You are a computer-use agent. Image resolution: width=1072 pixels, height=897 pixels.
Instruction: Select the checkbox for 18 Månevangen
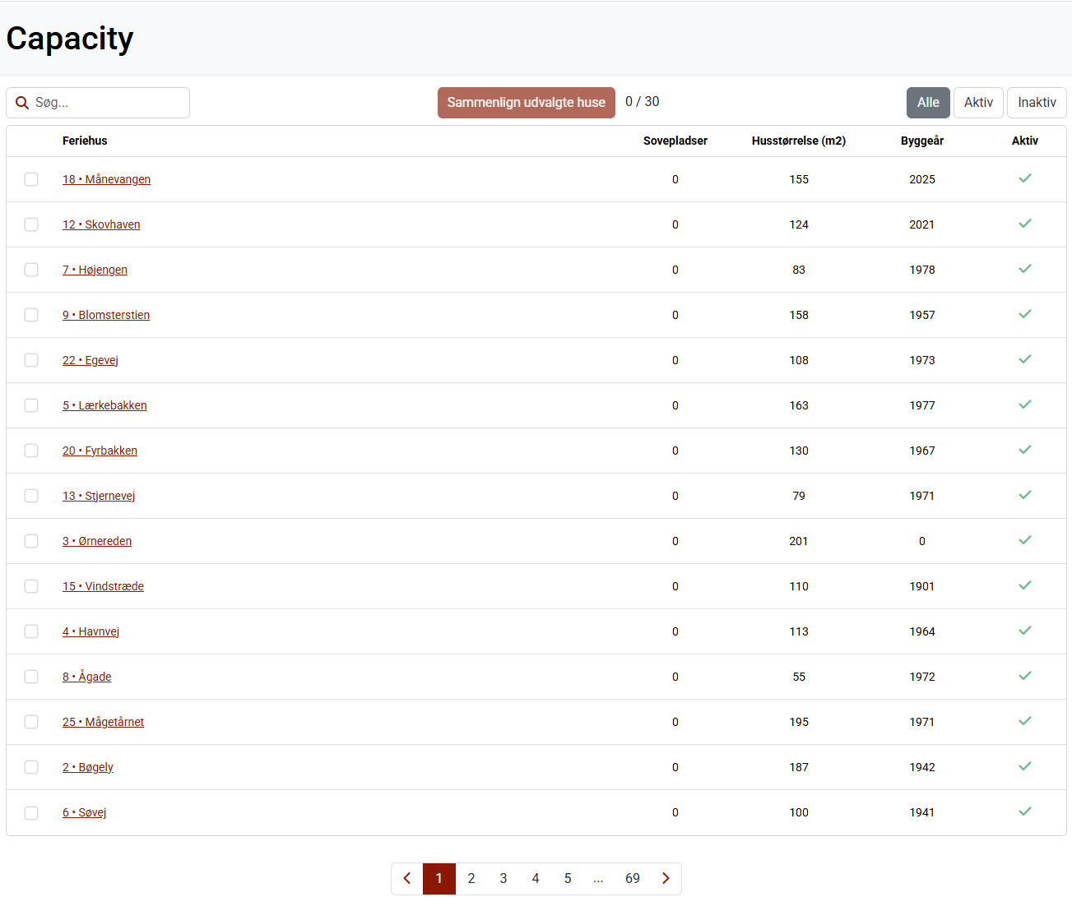click(31, 179)
